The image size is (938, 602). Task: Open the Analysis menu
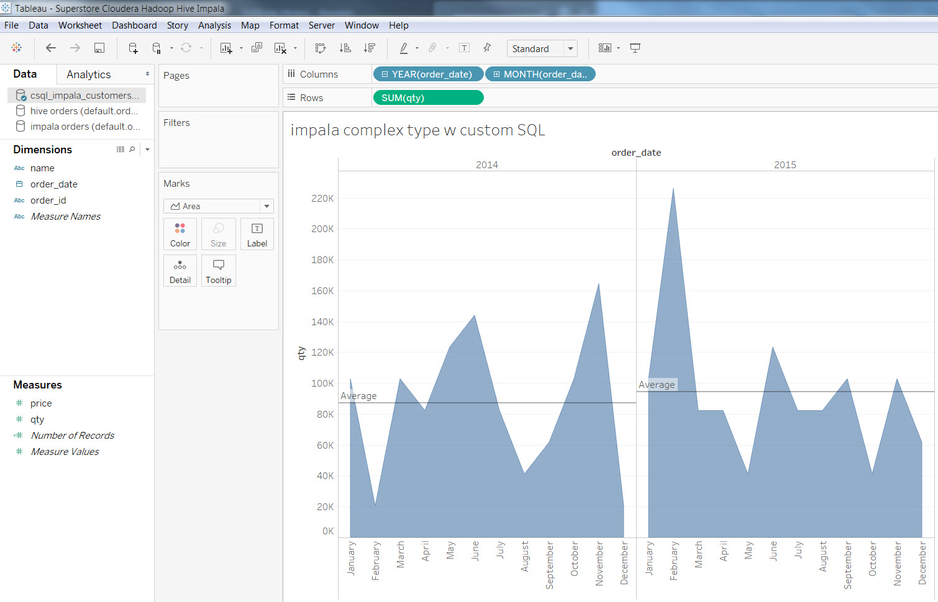[x=214, y=25]
